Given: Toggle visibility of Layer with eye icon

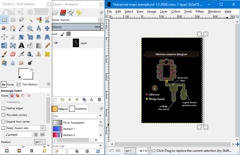Looking at the screenshot, I should pos(56,43).
